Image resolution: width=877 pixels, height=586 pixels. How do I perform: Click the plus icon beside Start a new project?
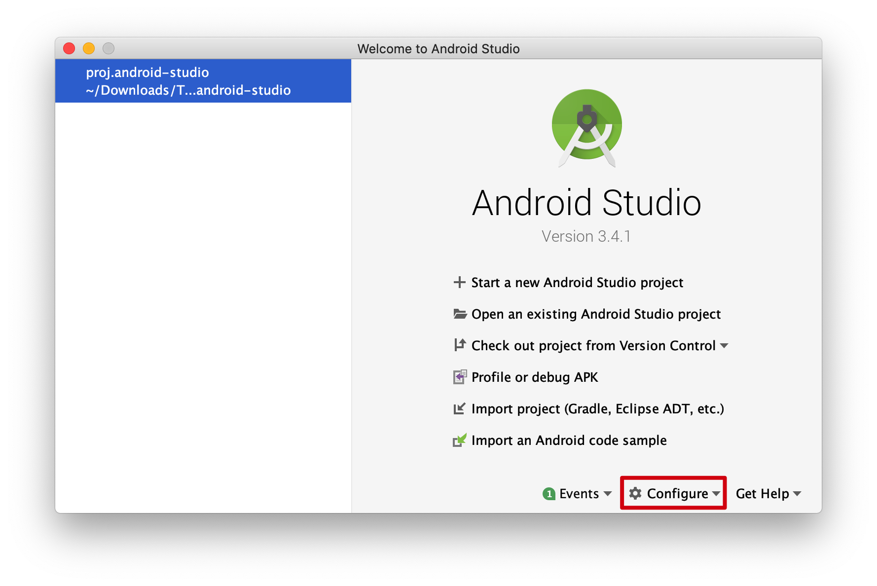click(459, 282)
